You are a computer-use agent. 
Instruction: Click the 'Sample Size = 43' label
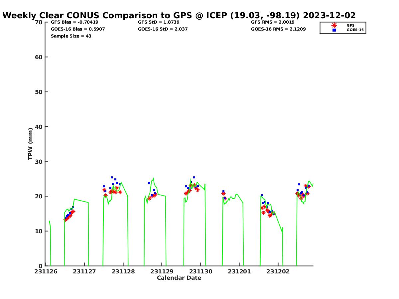(x=71, y=36)
